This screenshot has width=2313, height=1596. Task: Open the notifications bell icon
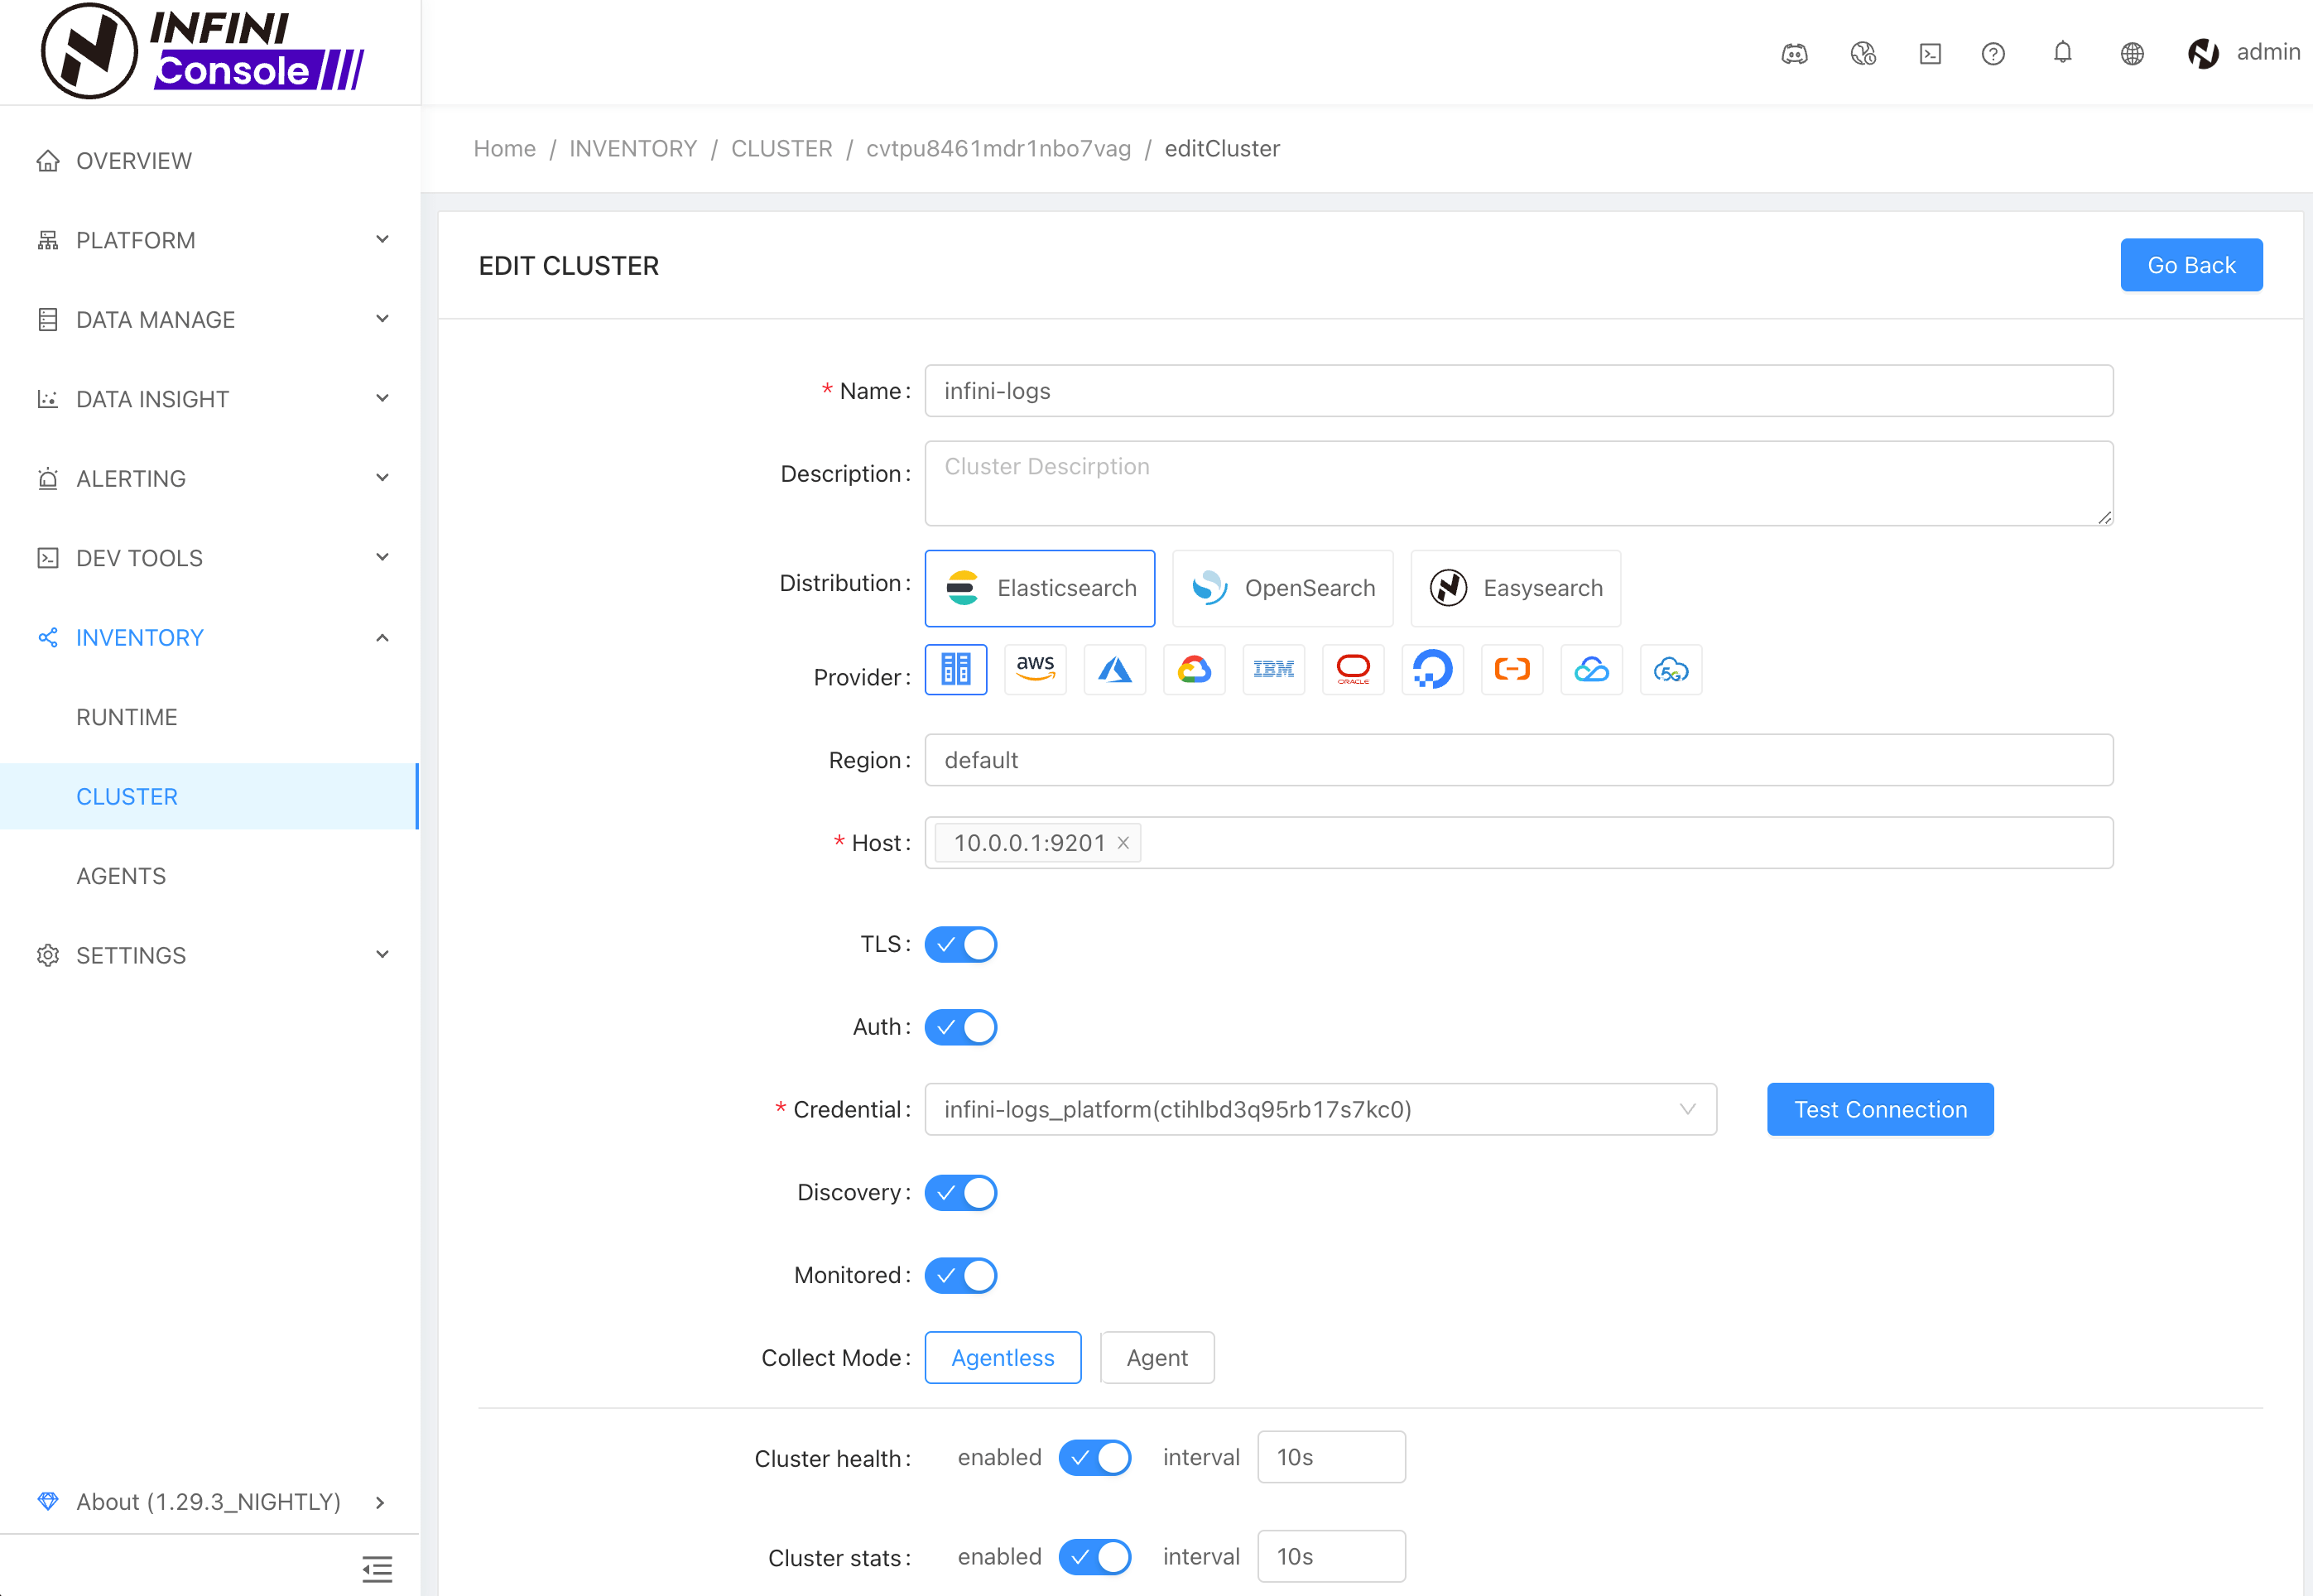[x=2062, y=52]
